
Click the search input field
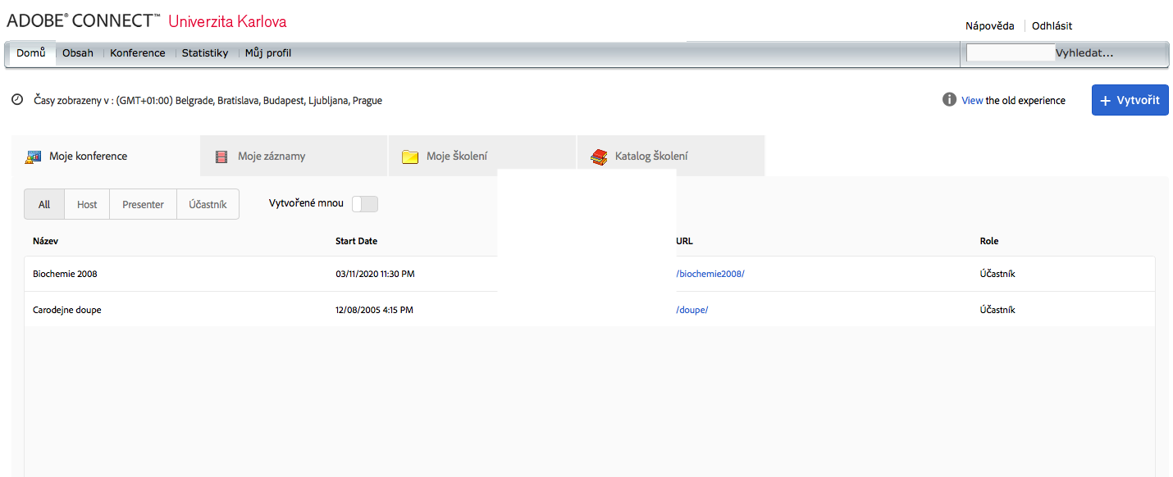[x=1011, y=53]
